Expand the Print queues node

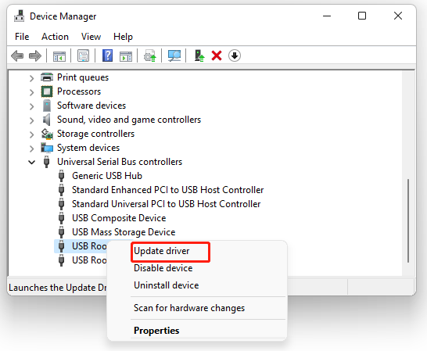pos(31,78)
